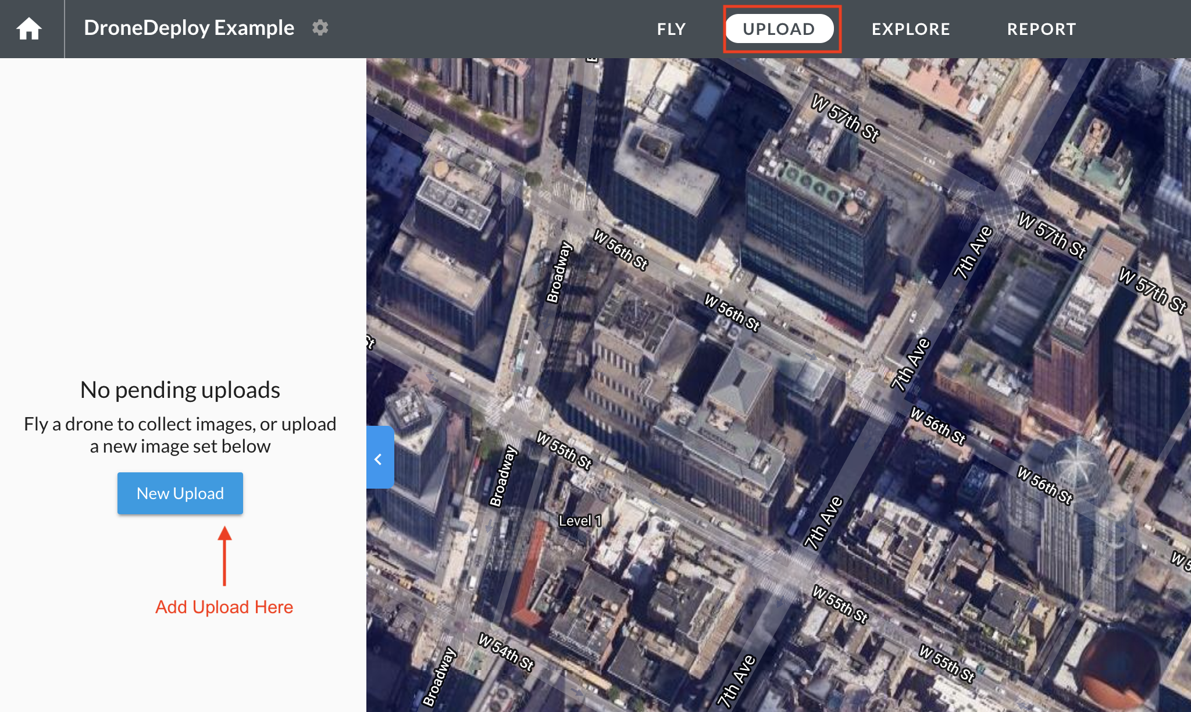This screenshot has height=712, width=1191.
Task: Switch to the FLY tab
Action: [x=671, y=29]
